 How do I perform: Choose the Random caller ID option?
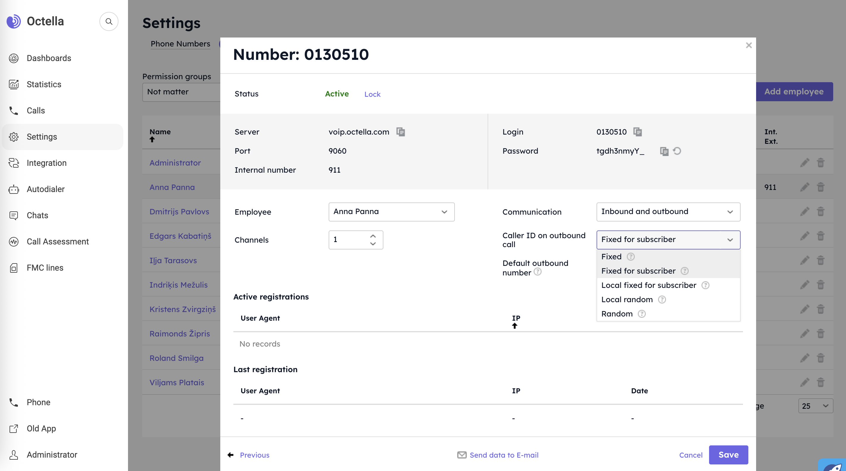point(617,314)
